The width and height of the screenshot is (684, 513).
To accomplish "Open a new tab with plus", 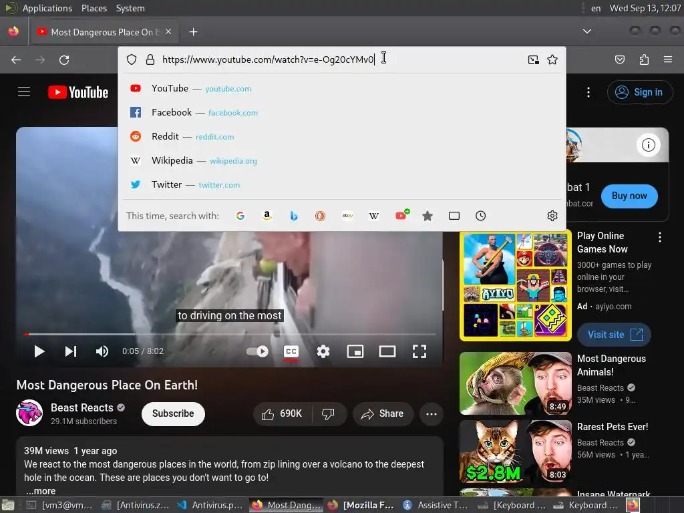I will pyautogui.click(x=193, y=32).
